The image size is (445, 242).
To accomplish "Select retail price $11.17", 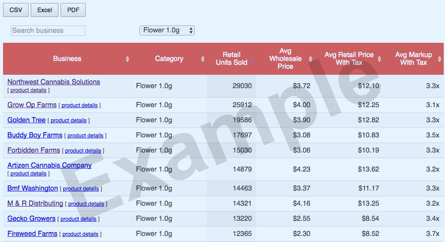I will [x=368, y=188].
